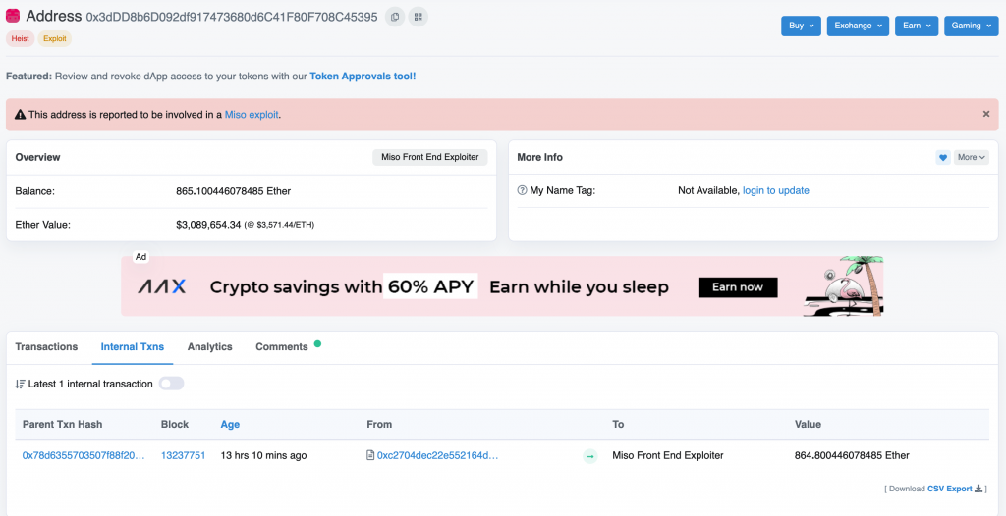Click the My Name Tag help icon
Viewport: 1006px width, 516px height.
523,190
